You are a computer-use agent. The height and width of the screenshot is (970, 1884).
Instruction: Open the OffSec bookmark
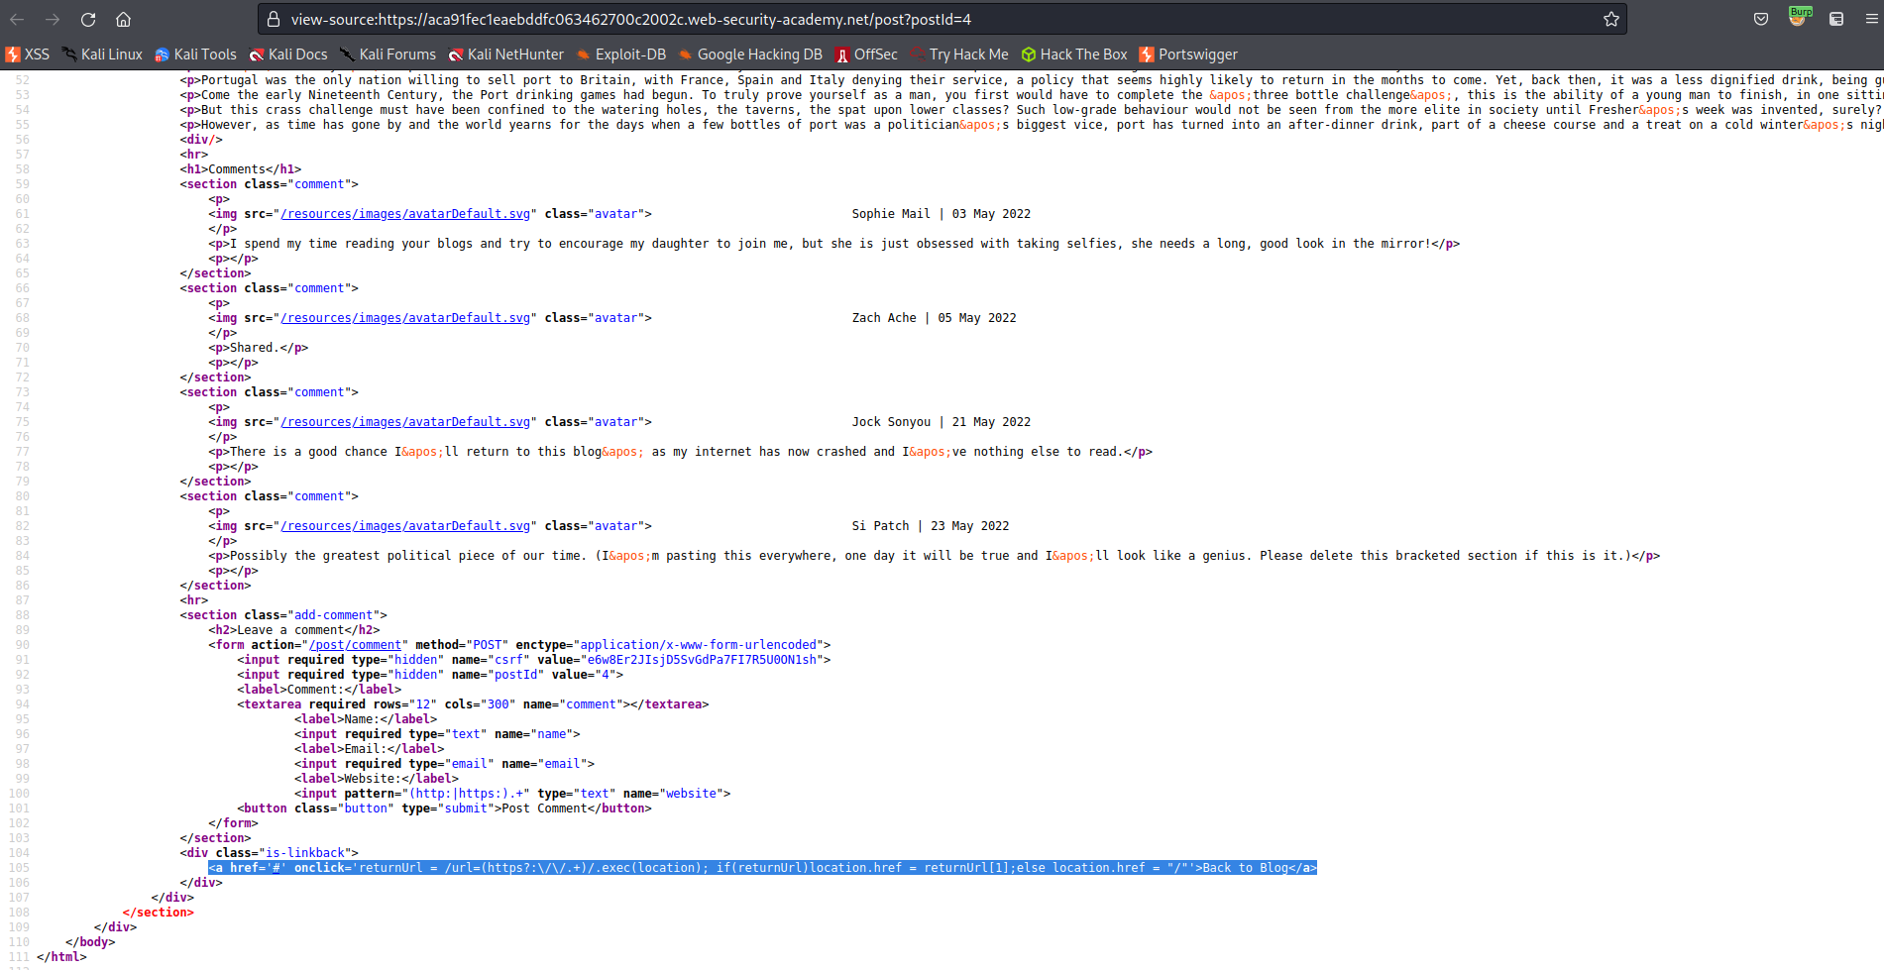point(866,54)
